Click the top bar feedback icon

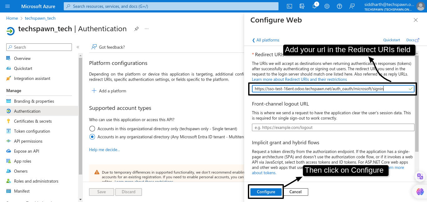tap(352, 6)
